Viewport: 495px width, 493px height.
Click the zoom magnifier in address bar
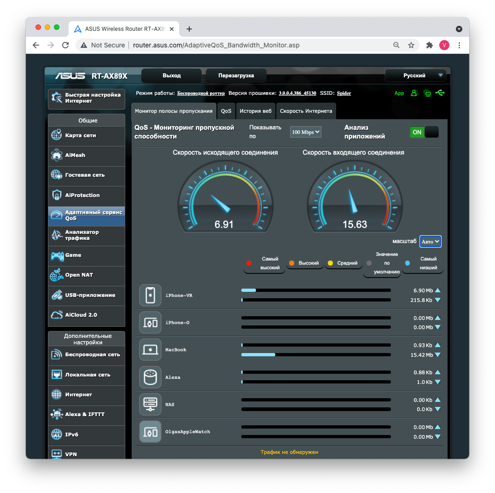[396, 45]
